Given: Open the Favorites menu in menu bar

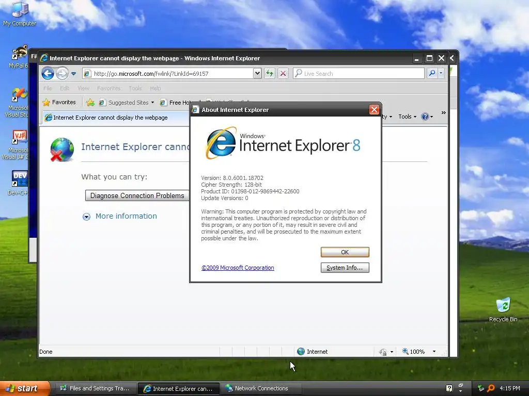Looking at the screenshot, I should tap(108, 88).
